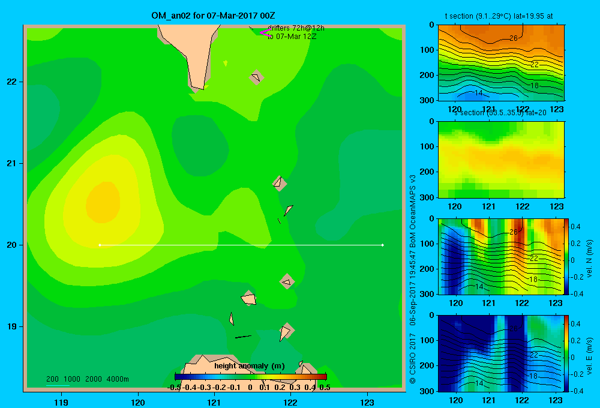Click latitude tick label "21" on main map

tap(12, 163)
